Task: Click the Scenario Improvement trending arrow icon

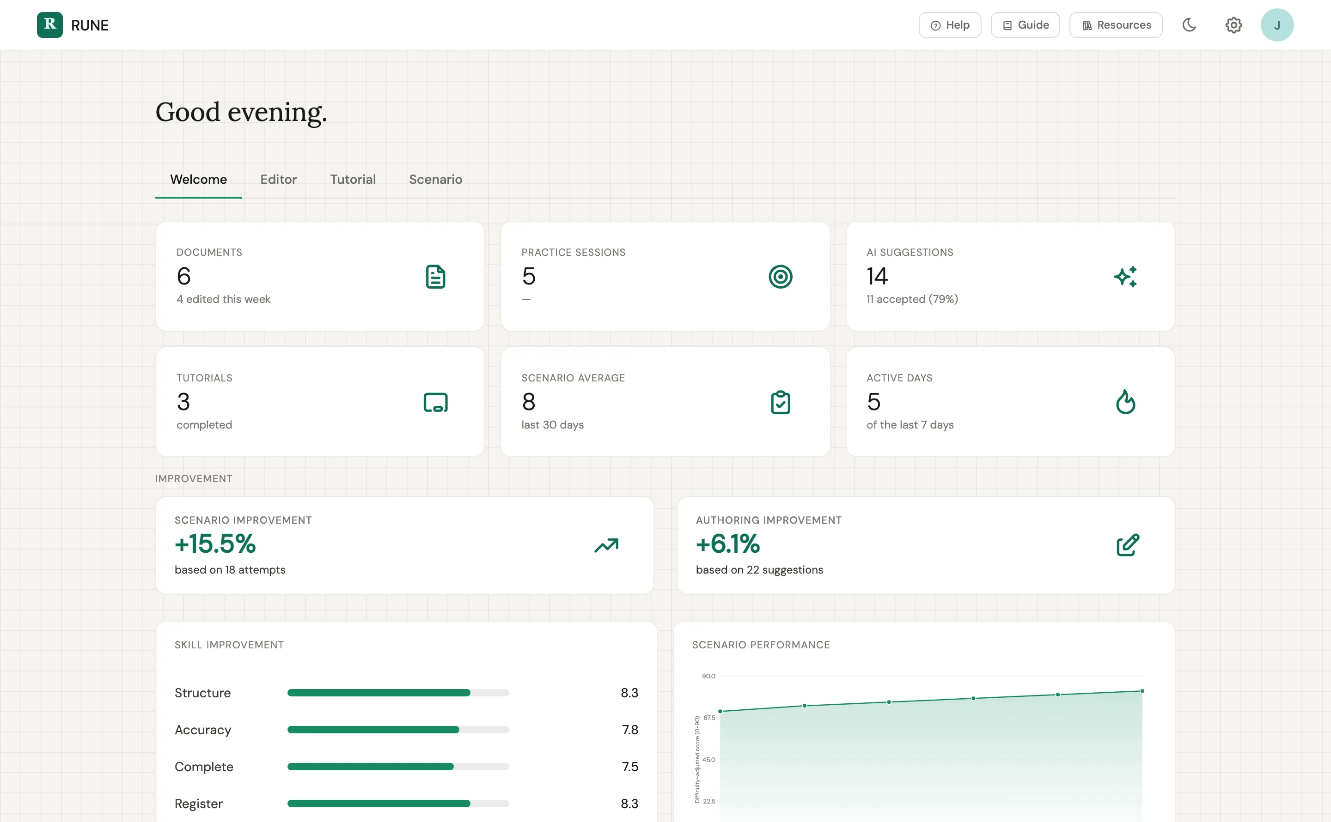Action: coord(606,545)
